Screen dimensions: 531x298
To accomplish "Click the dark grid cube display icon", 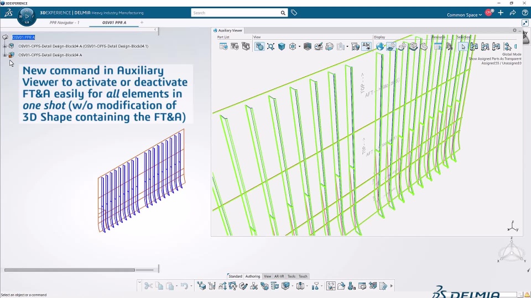I will tap(308, 46).
